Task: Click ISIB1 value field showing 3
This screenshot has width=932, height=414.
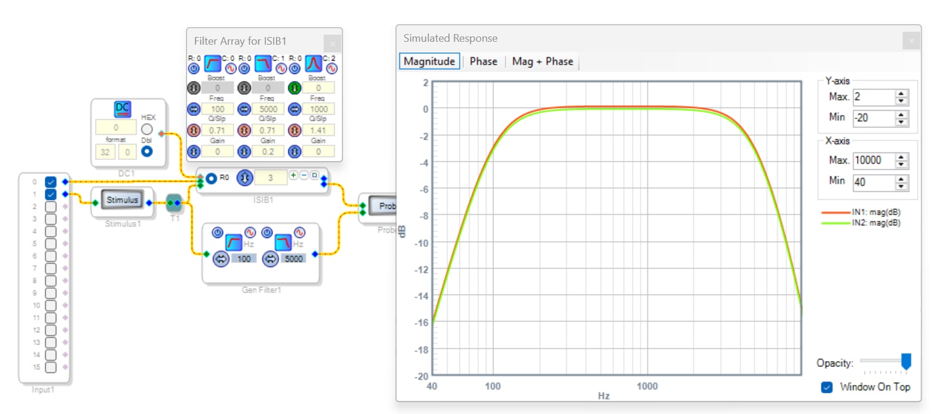Action: point(271,177)
